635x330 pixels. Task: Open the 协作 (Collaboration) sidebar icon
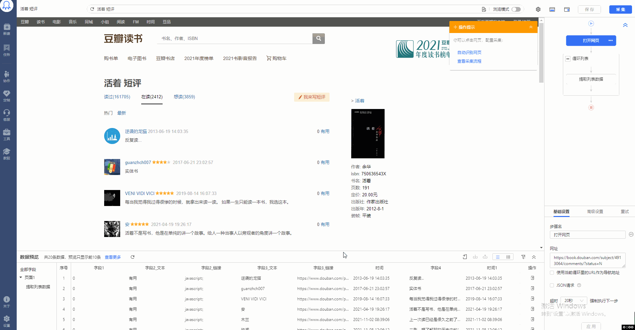click(7, 76)
